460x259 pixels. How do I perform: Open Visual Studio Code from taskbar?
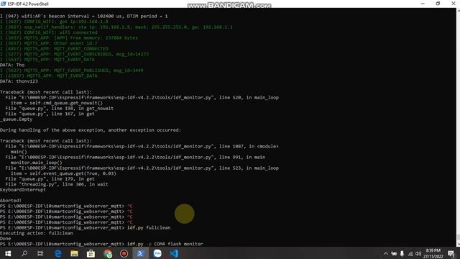click(x=174, y=253)
